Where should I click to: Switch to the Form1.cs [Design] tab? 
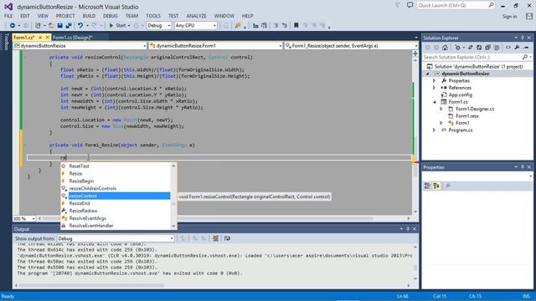point(73,37)
